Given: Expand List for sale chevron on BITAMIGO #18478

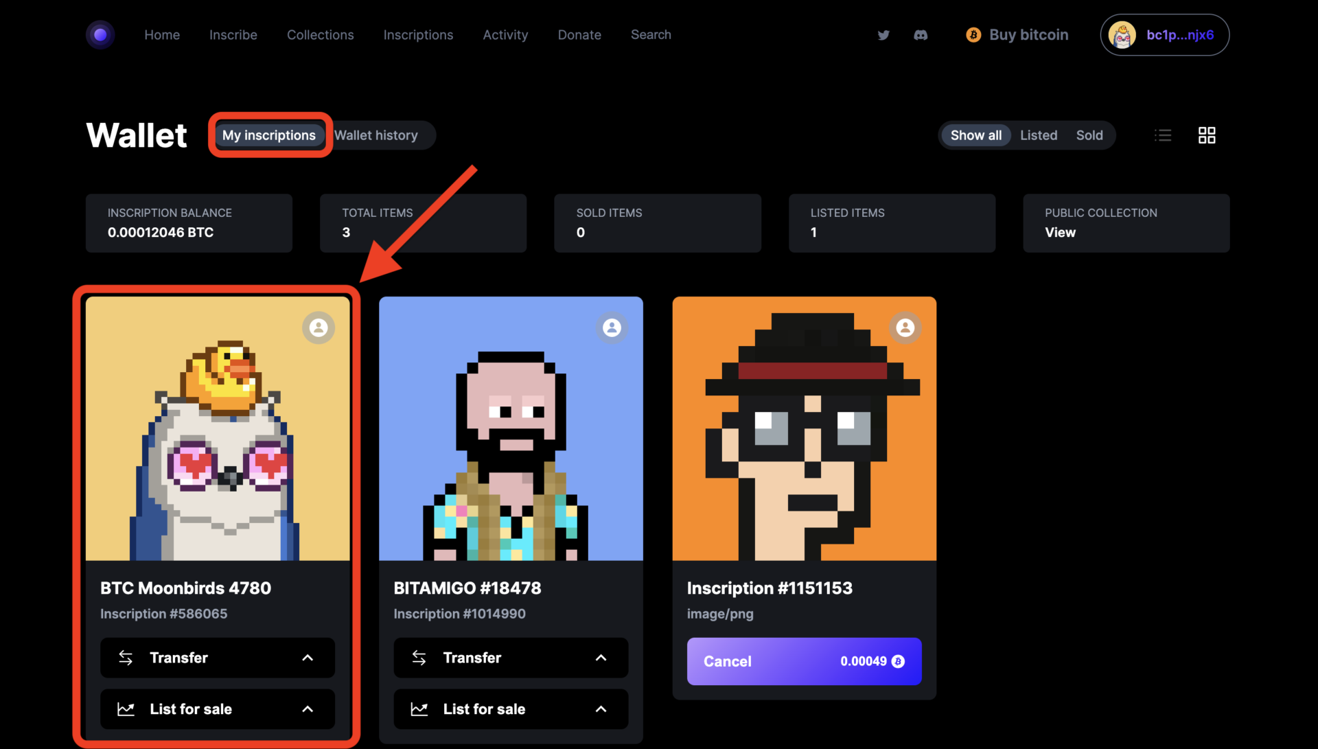Looking at the screenshot, I should point(601,709).
